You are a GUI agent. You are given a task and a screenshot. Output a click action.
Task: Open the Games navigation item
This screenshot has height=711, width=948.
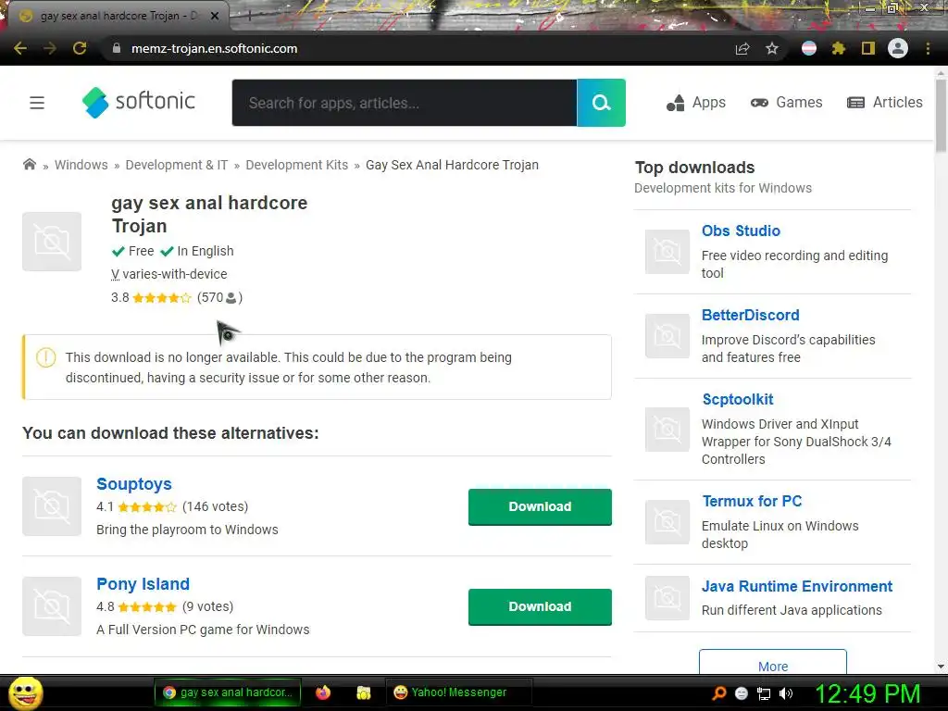pos(786,103)
